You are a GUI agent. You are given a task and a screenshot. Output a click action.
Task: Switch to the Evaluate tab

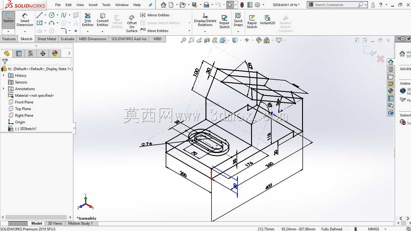coord(68,39)
